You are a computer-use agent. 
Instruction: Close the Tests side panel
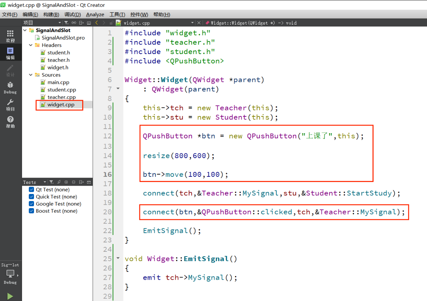point(89,182)
